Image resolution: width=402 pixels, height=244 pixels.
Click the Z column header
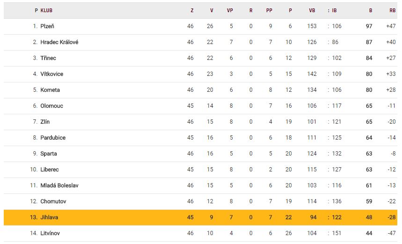click(x=192, y=10)
